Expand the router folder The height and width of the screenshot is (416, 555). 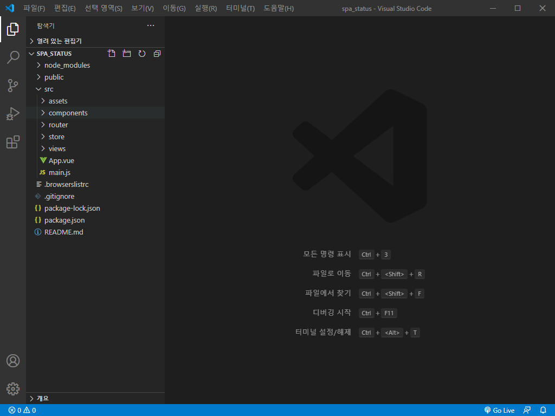click(x=95, y=125)
